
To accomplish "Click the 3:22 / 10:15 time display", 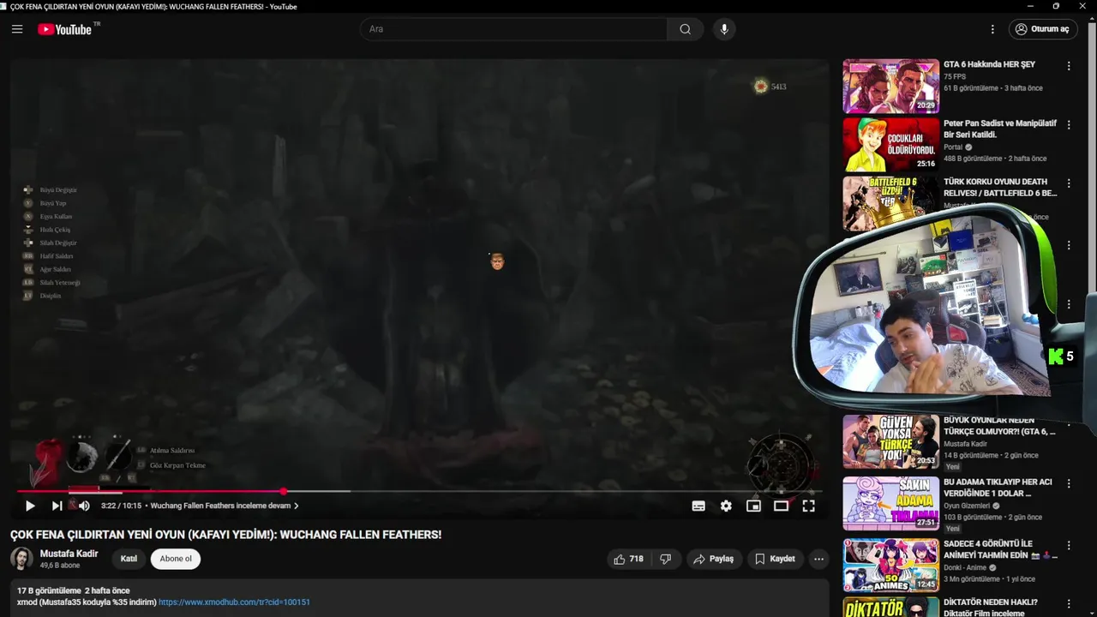I will tap(120, 506).
